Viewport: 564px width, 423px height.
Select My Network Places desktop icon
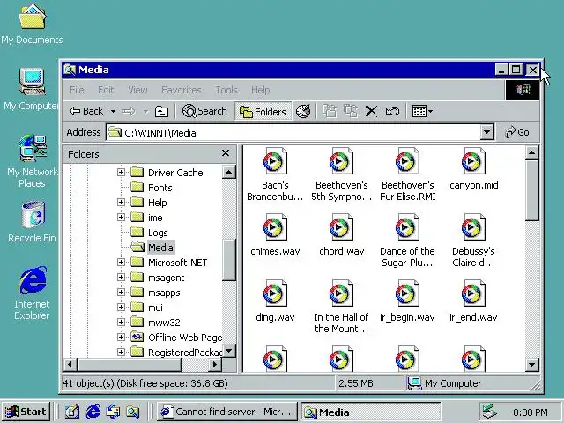(32, 161)
